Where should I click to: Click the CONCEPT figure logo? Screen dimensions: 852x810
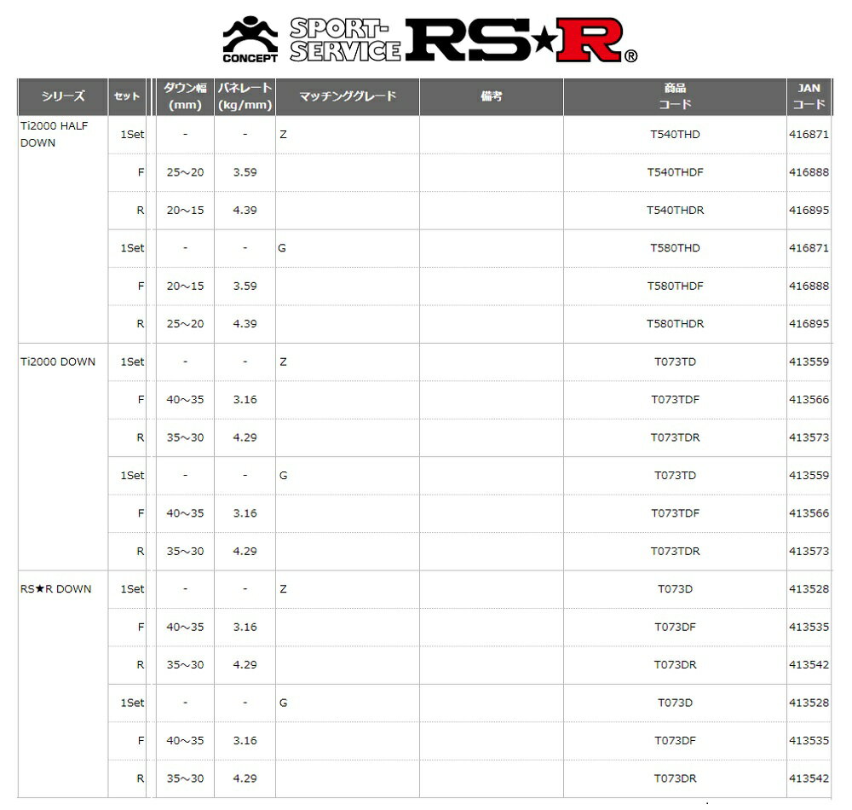(x=250, y=40)
